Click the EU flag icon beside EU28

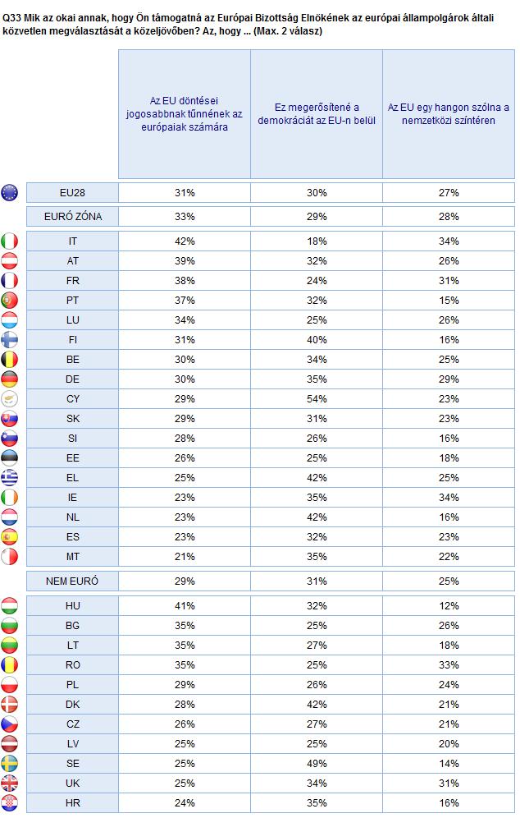click(9, 192)
